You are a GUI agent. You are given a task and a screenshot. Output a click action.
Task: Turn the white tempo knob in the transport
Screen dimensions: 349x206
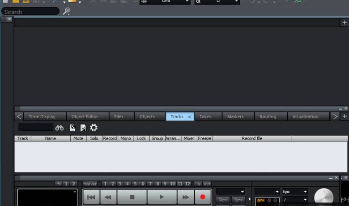[323, 197]
